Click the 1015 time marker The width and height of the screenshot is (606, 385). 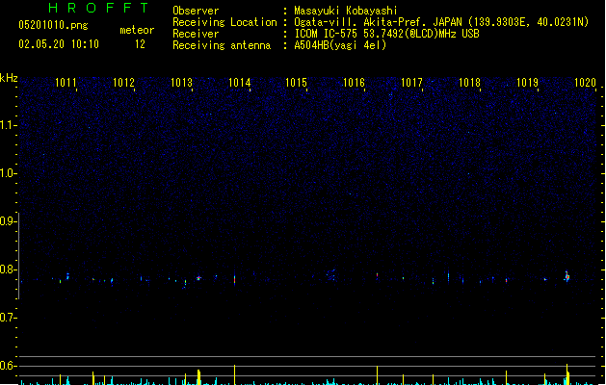click(296, 83)
